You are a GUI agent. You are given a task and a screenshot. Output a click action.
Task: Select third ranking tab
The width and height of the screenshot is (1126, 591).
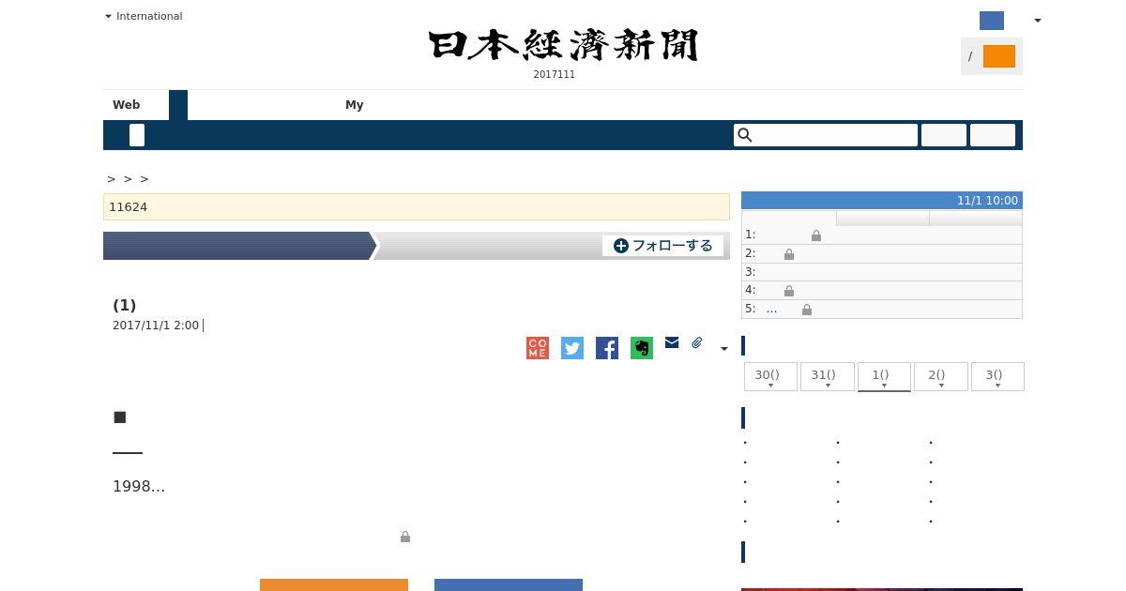pyautogui.click(x=975, y=219)
